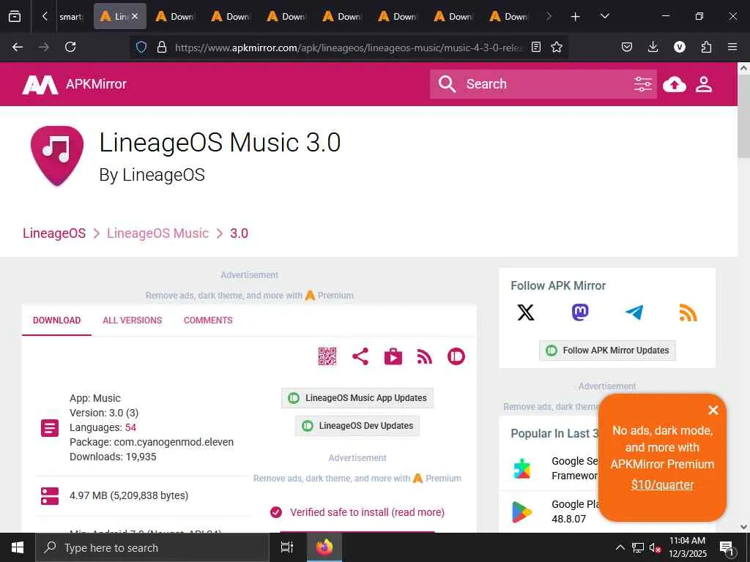Click the Firefox taskbar icon
The height and width of the screenshot is (562, 750).
pyautogui.click(x=324, y=547)
